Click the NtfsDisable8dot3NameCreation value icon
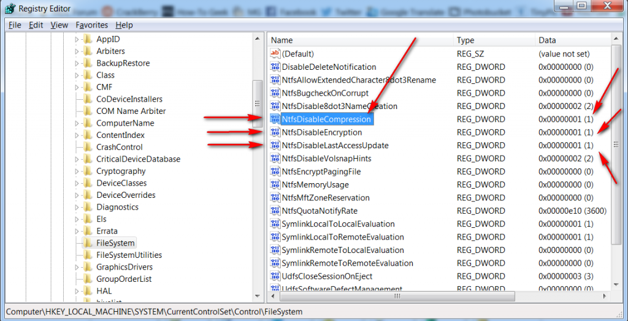 275,106
